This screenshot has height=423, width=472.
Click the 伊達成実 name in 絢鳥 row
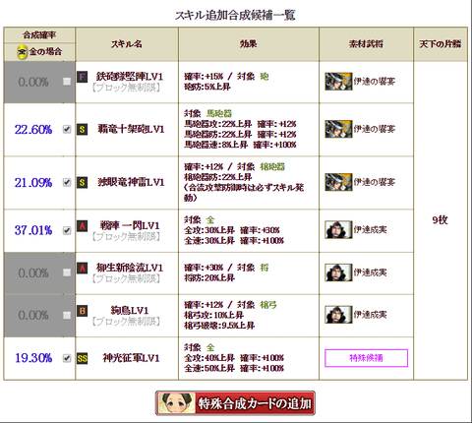tap(370, 315)
